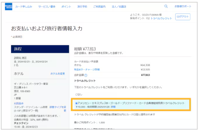Open the ポイント menu
This screenshot has width=199, height=131.
click(66, 7)
